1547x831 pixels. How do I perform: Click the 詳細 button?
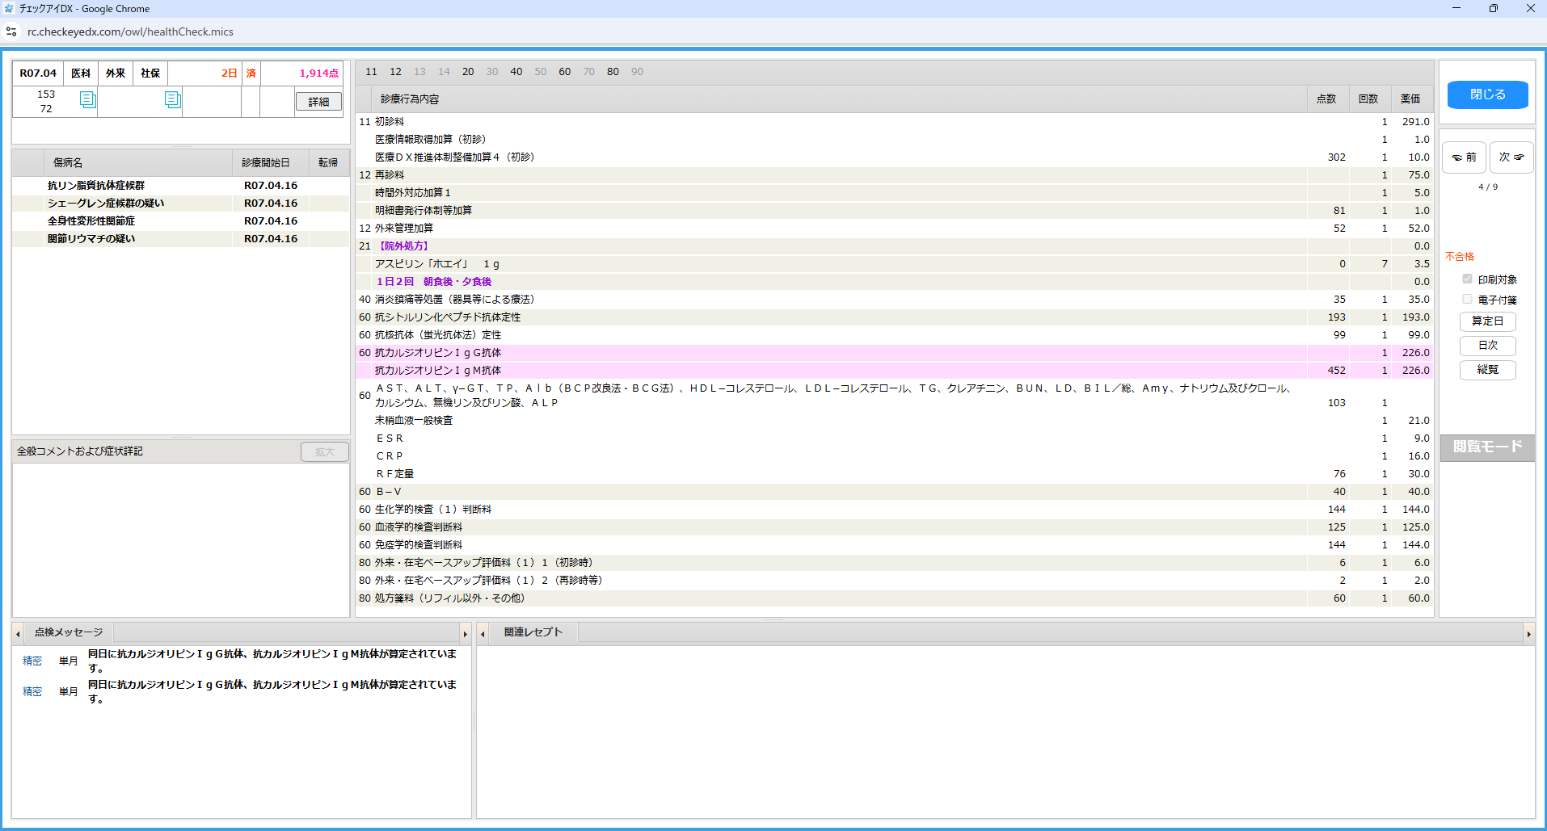click(x=318, y=102)
